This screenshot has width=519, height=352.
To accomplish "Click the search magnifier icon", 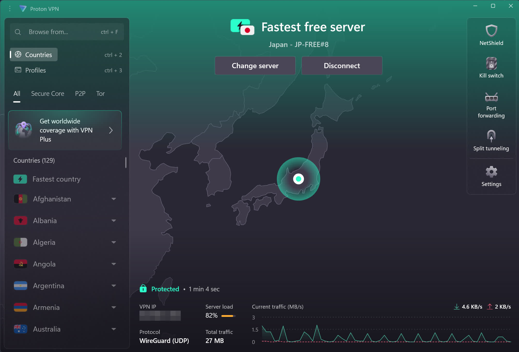I will coord(18,32).
